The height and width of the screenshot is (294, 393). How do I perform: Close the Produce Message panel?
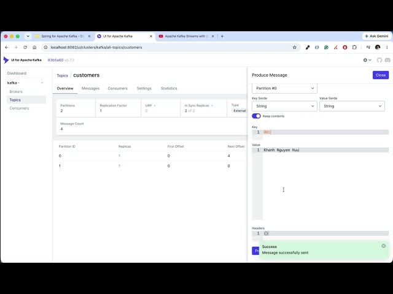tap(381, 75)
